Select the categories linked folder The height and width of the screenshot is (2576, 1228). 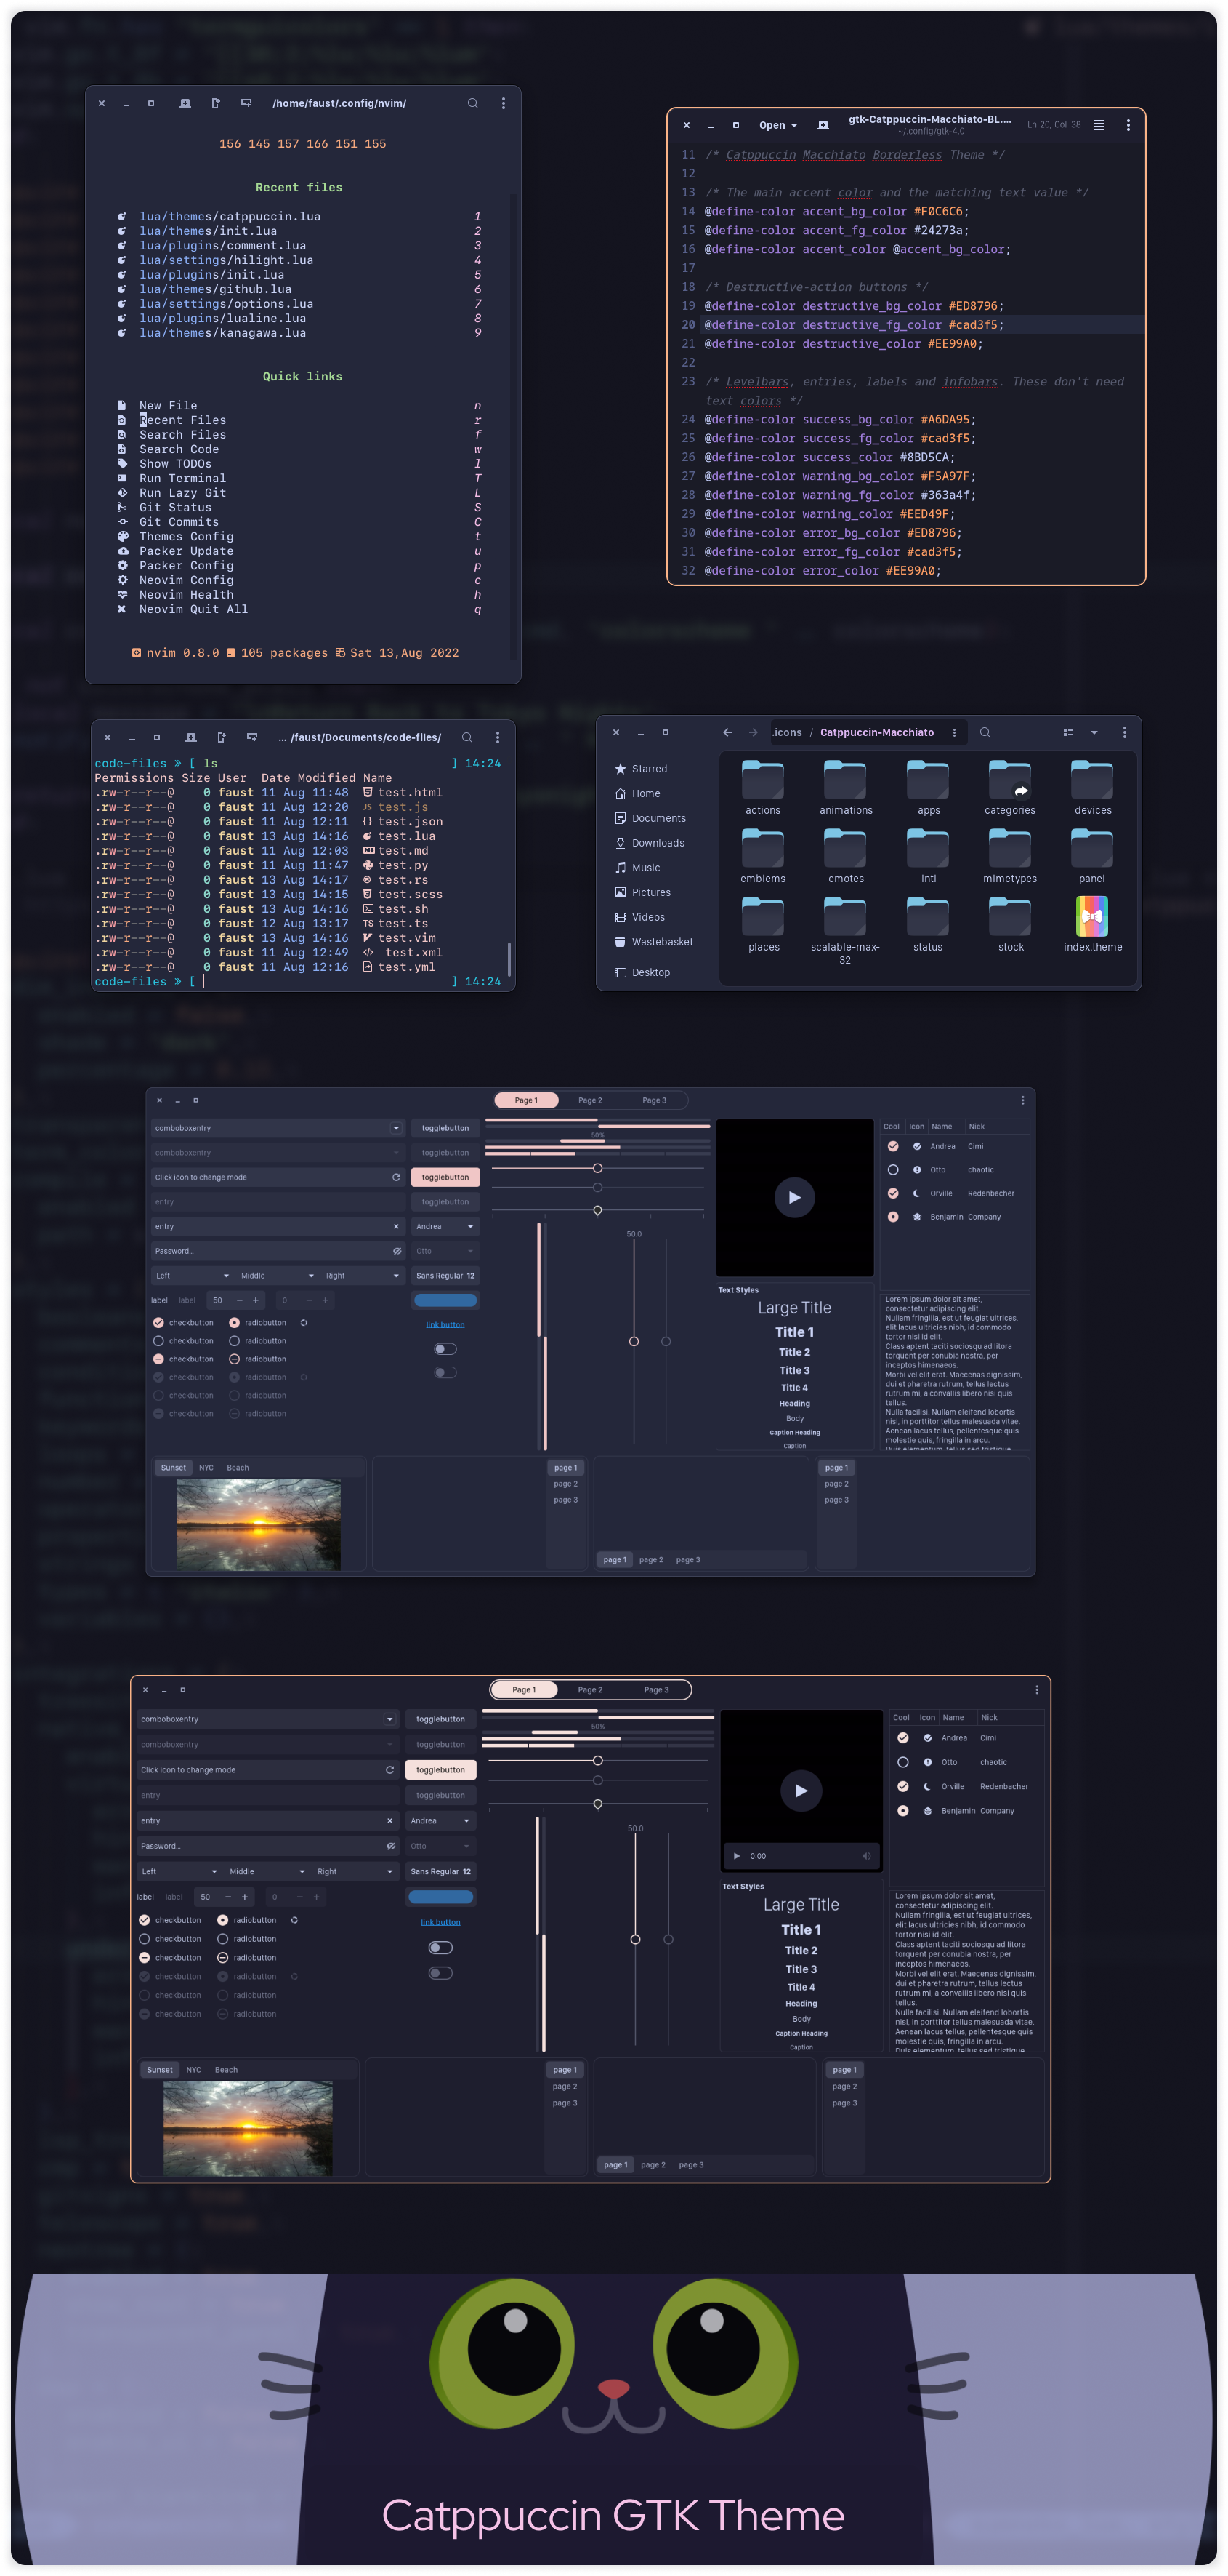[1009, 788]
